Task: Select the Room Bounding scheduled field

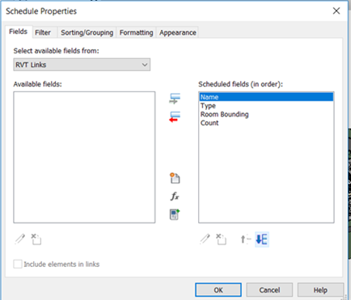Action: 266,114
